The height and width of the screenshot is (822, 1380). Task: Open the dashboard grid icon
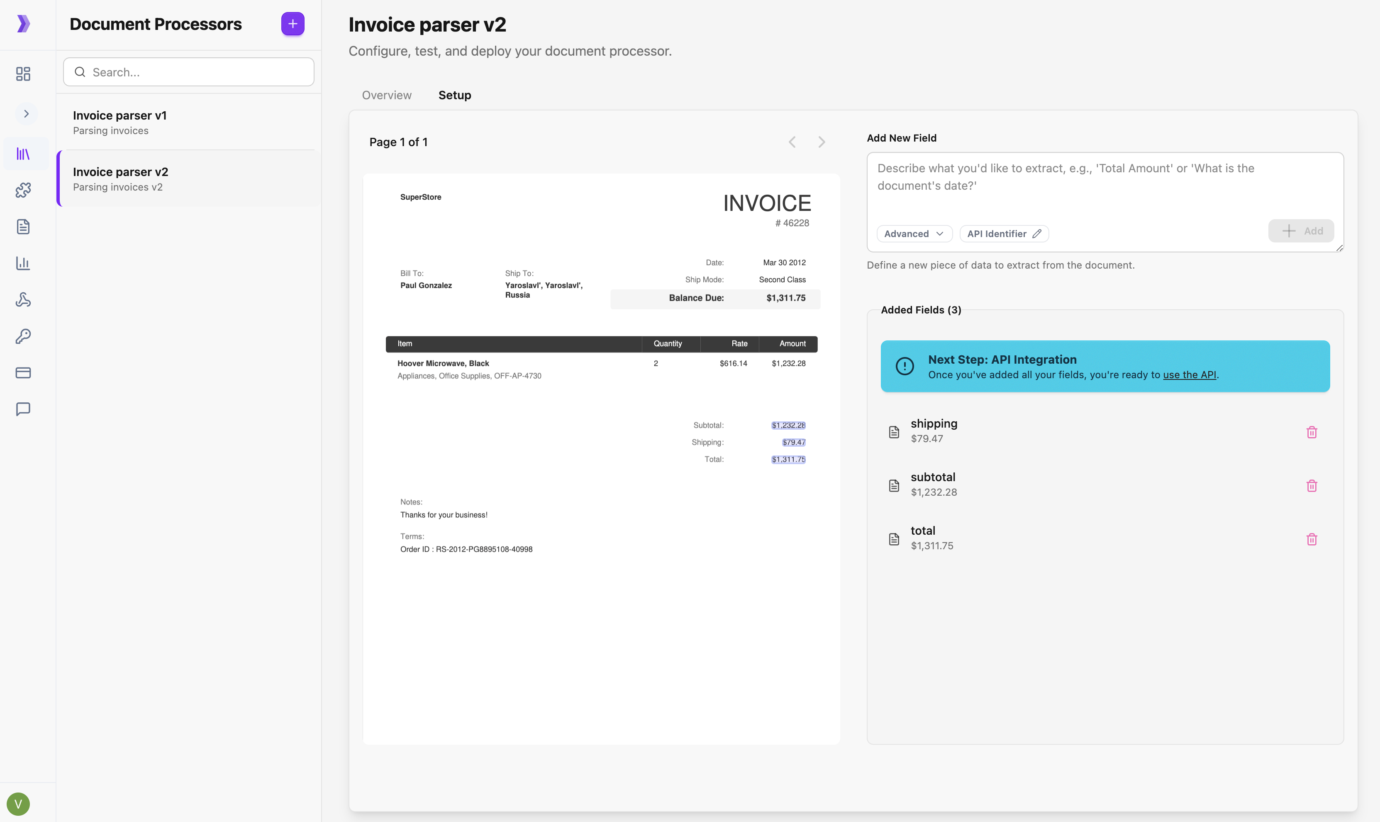click(23, 73)
